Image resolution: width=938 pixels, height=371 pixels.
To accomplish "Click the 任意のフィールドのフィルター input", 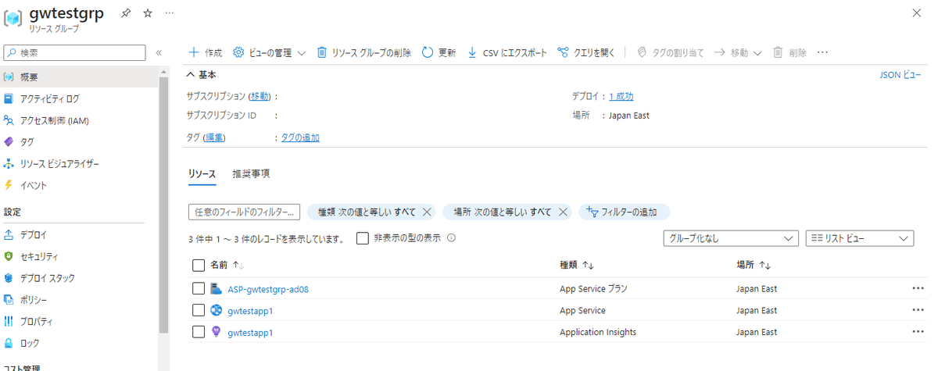I will point(244,212).
